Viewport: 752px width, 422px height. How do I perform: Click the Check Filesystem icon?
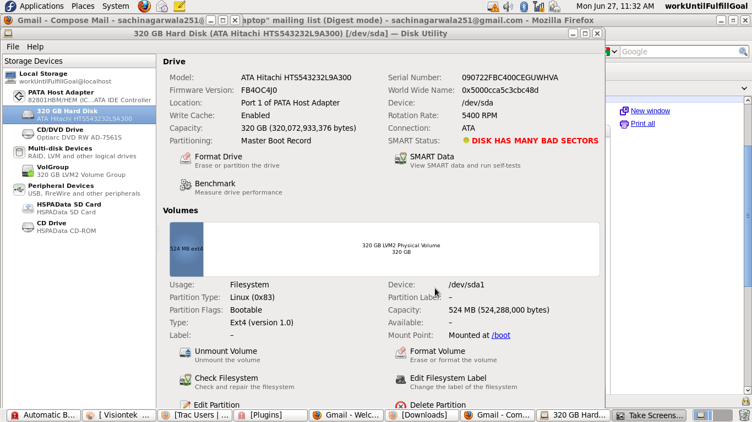[x=186, y=380]
